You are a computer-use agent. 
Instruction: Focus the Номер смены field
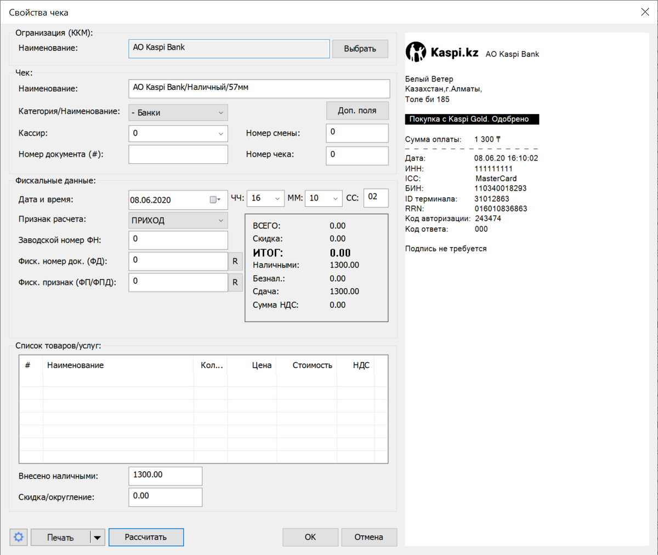click(357, 133)
